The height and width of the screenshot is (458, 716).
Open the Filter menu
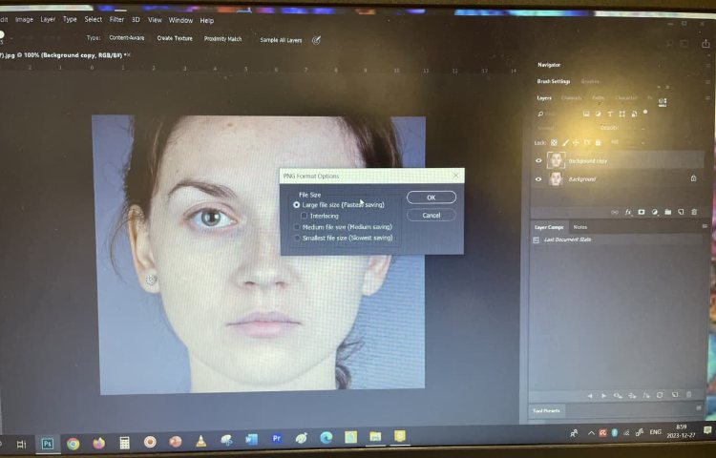(116, 19)
